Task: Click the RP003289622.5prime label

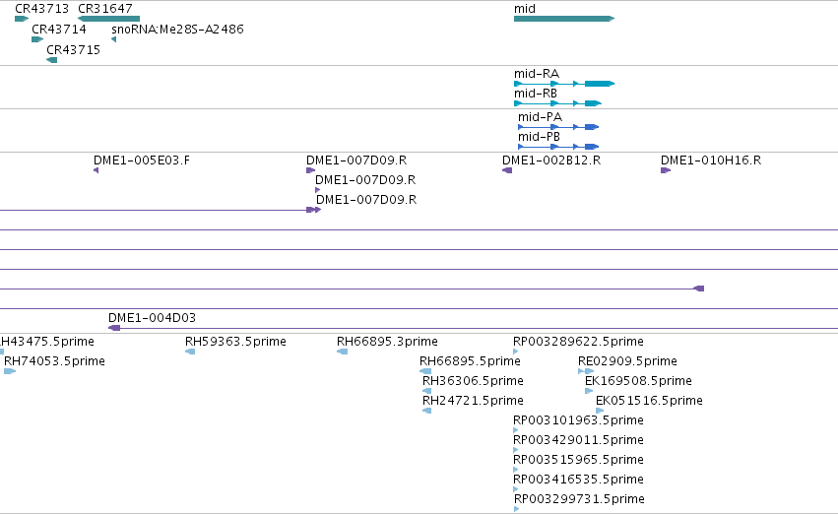Action: [578, 342]
